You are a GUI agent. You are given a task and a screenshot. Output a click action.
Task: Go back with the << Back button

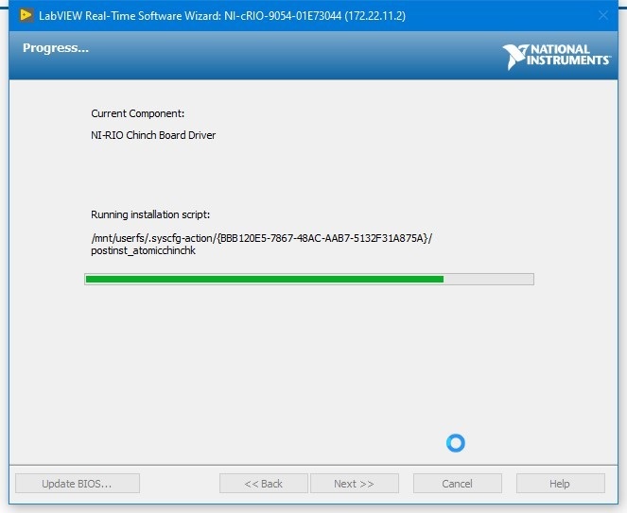(264, 484)
